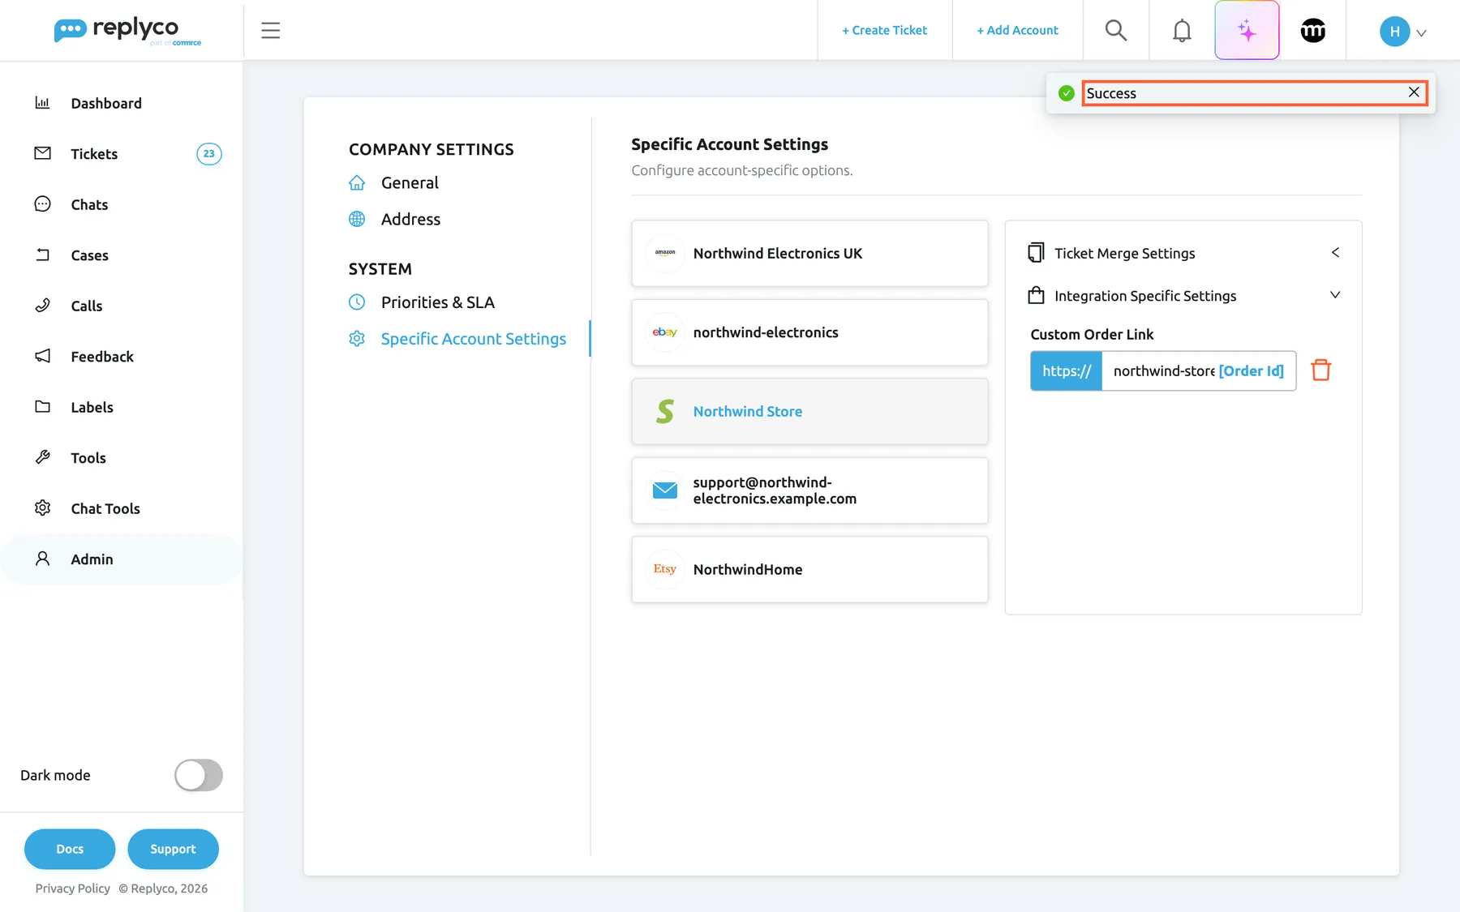The width and height of the screenshot is (1460, 912).
Task: Expand Ticket Merge Settings section
Action: pos(1183,253)
